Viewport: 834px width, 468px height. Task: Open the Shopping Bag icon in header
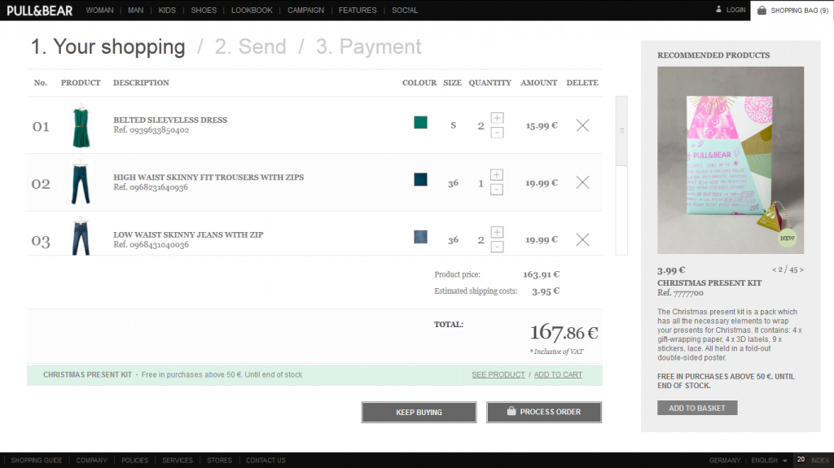click(762, 11)
